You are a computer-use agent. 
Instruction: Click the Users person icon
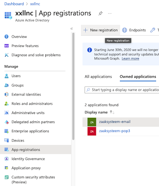pyautogui.click(x=7, y=76)
